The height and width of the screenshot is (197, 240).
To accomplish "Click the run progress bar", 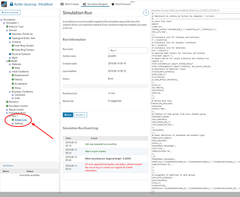I will 105,87.
